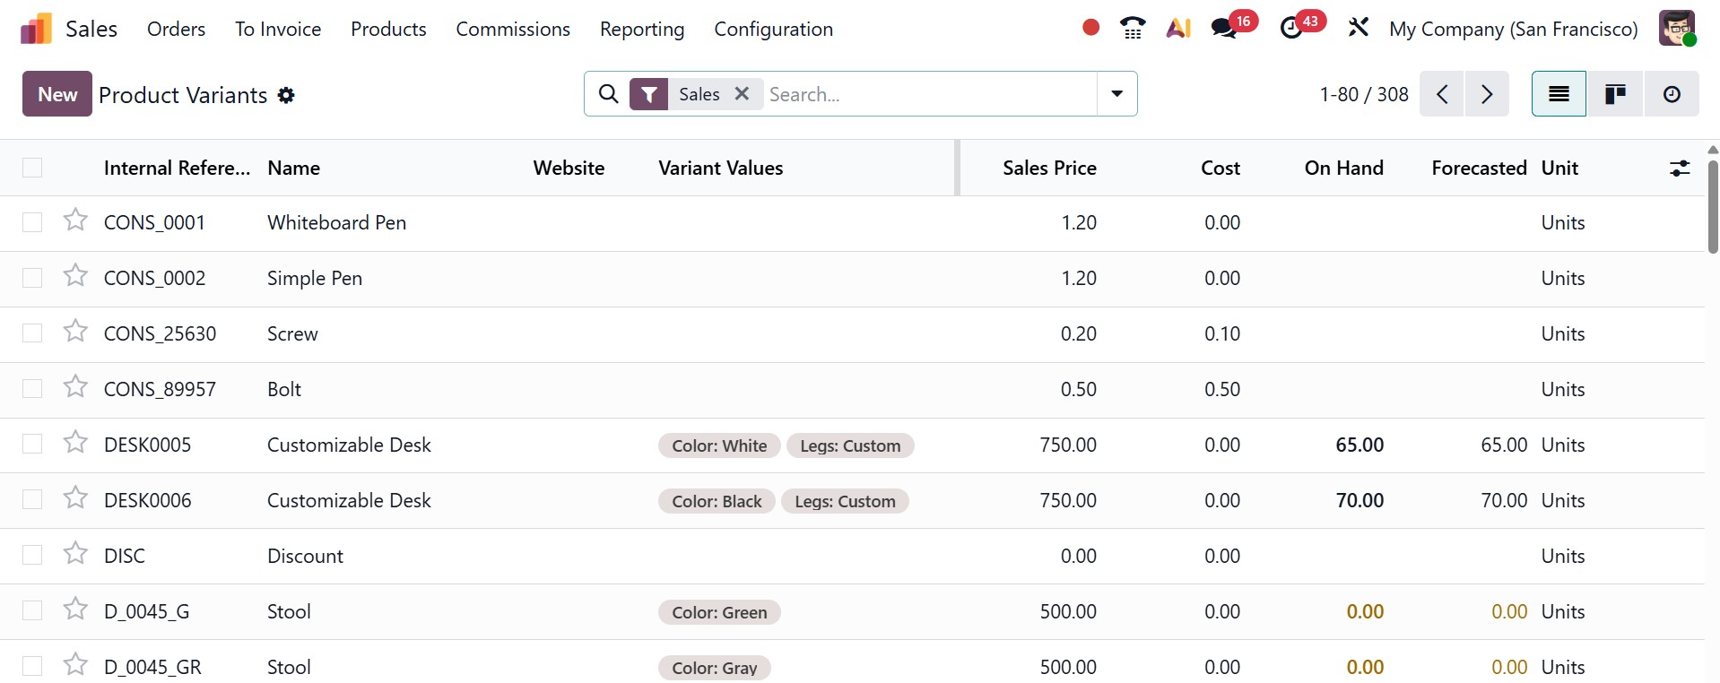
Task: Switch to Kanban view
Action: [x=1615, y=94]
